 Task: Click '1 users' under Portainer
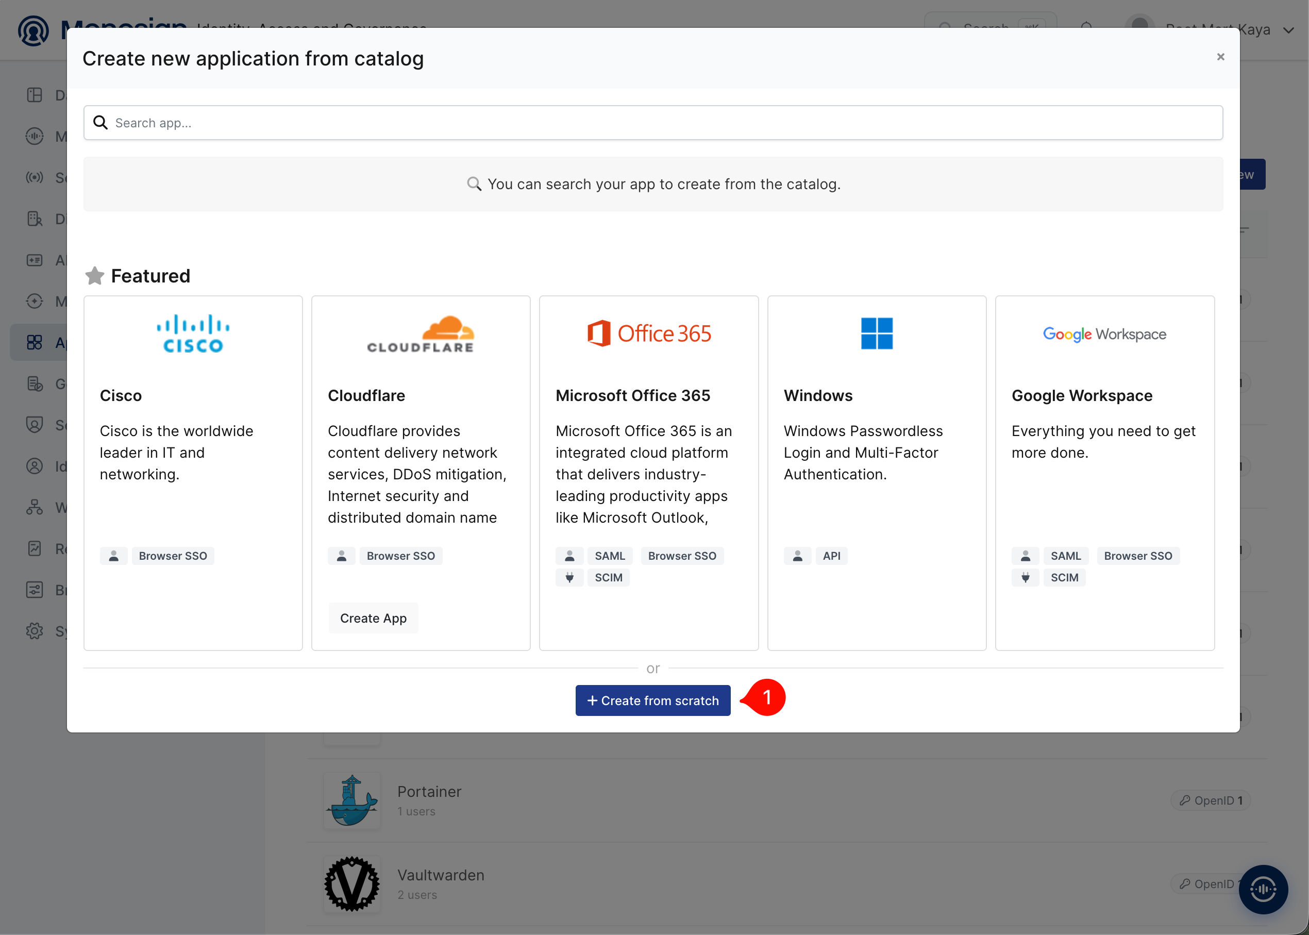(x=417, y=811)
